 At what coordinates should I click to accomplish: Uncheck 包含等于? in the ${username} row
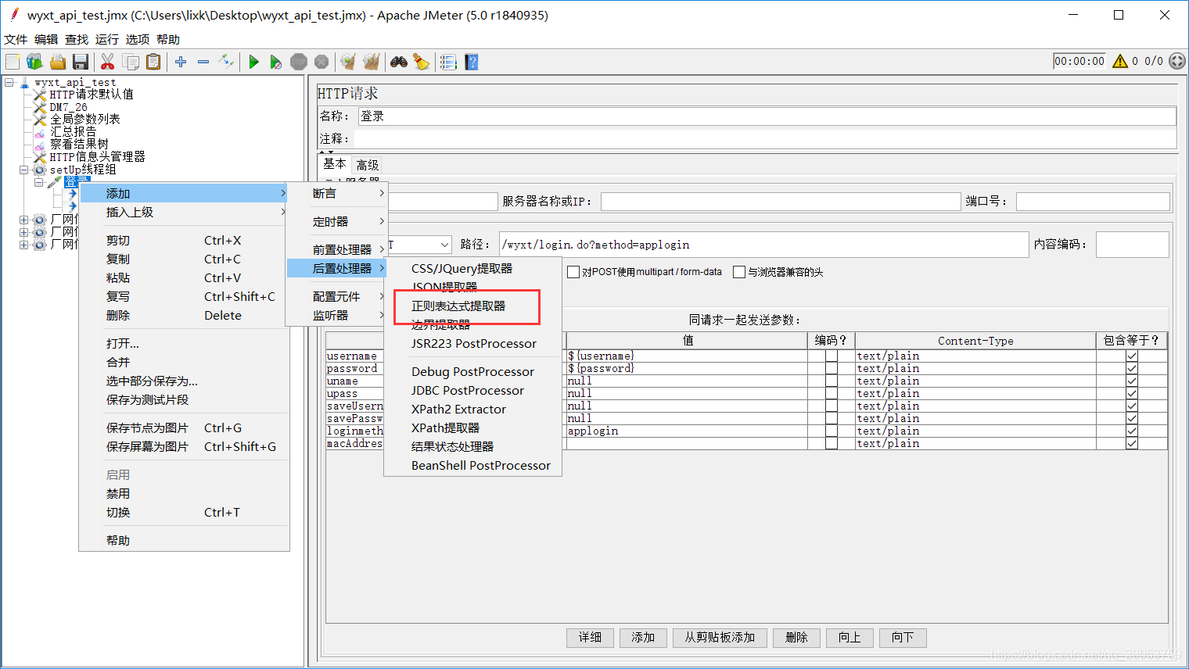click(x=1132, y=356)
